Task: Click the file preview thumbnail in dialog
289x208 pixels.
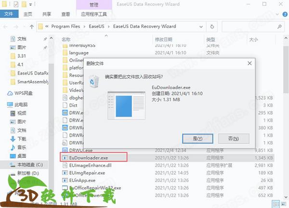Action: [126, 105]
